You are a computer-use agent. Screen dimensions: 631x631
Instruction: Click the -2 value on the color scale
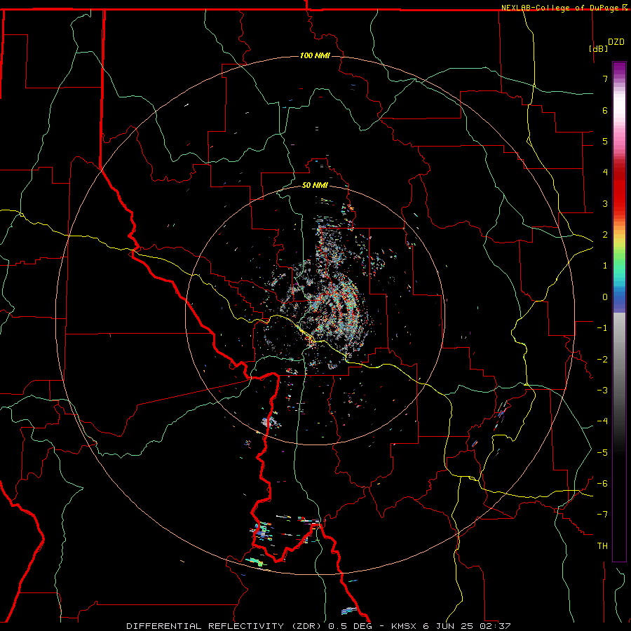pyautogui.click(x=602, y=360)
